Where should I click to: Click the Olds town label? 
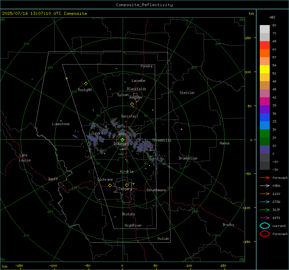click(122, 134)
